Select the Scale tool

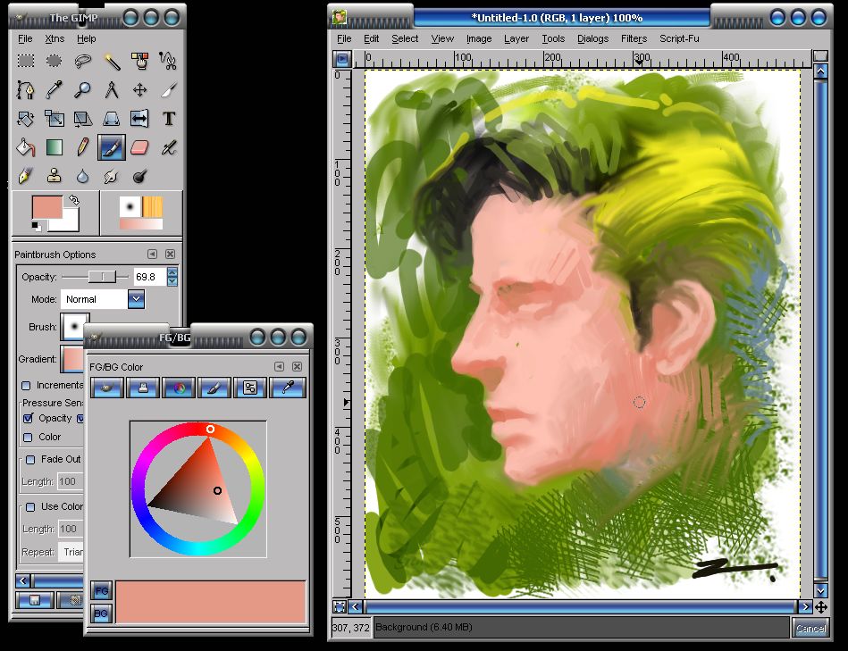coord(55,118)
